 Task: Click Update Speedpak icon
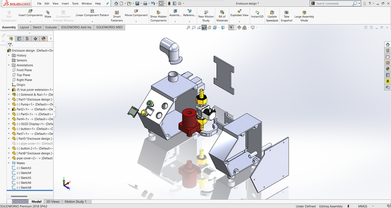pos(272,16)
